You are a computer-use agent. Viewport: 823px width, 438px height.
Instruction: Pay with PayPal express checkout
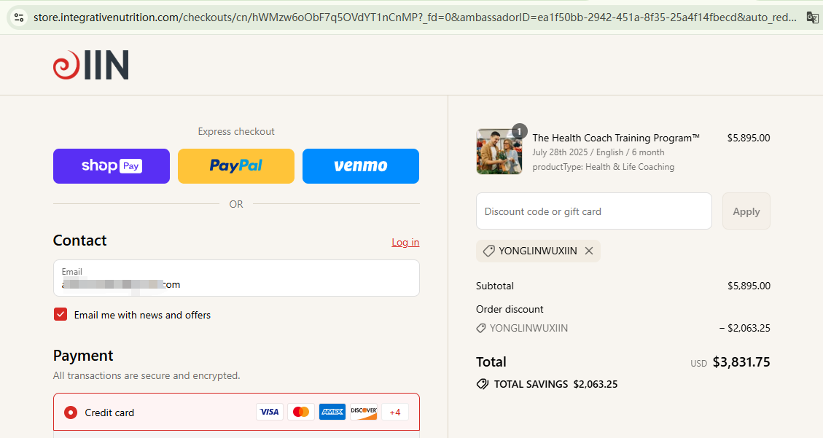236,165
